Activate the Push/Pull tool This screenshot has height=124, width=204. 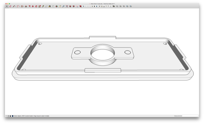coord(26,6)
